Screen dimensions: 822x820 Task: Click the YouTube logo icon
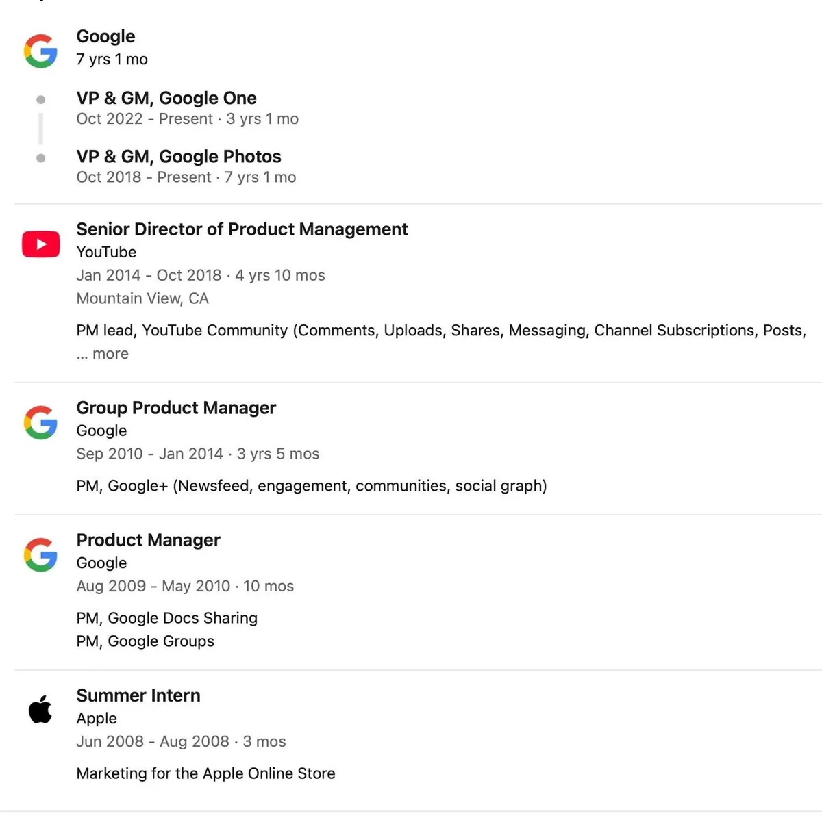tap(41, 244)
